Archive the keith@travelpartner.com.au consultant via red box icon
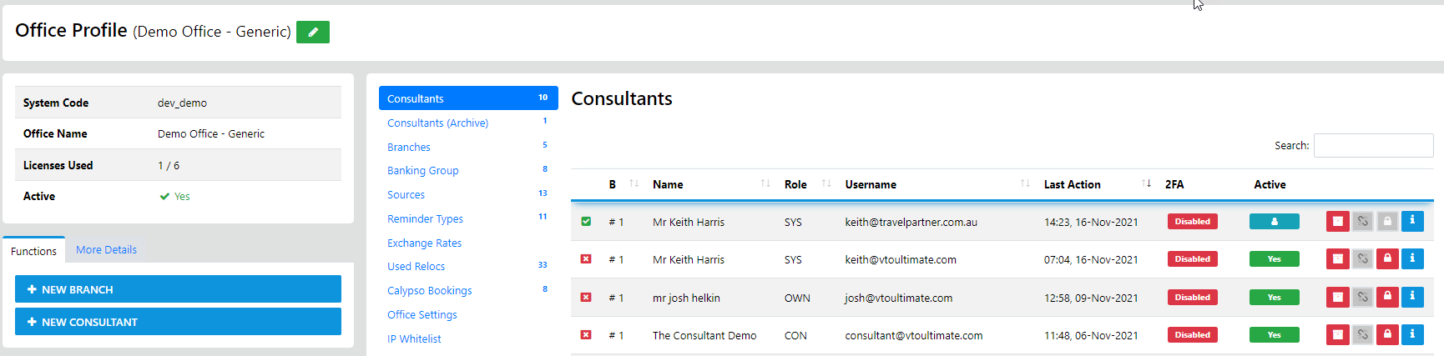The width and height of the screenshot is (1444, 356). [1337, 222]
